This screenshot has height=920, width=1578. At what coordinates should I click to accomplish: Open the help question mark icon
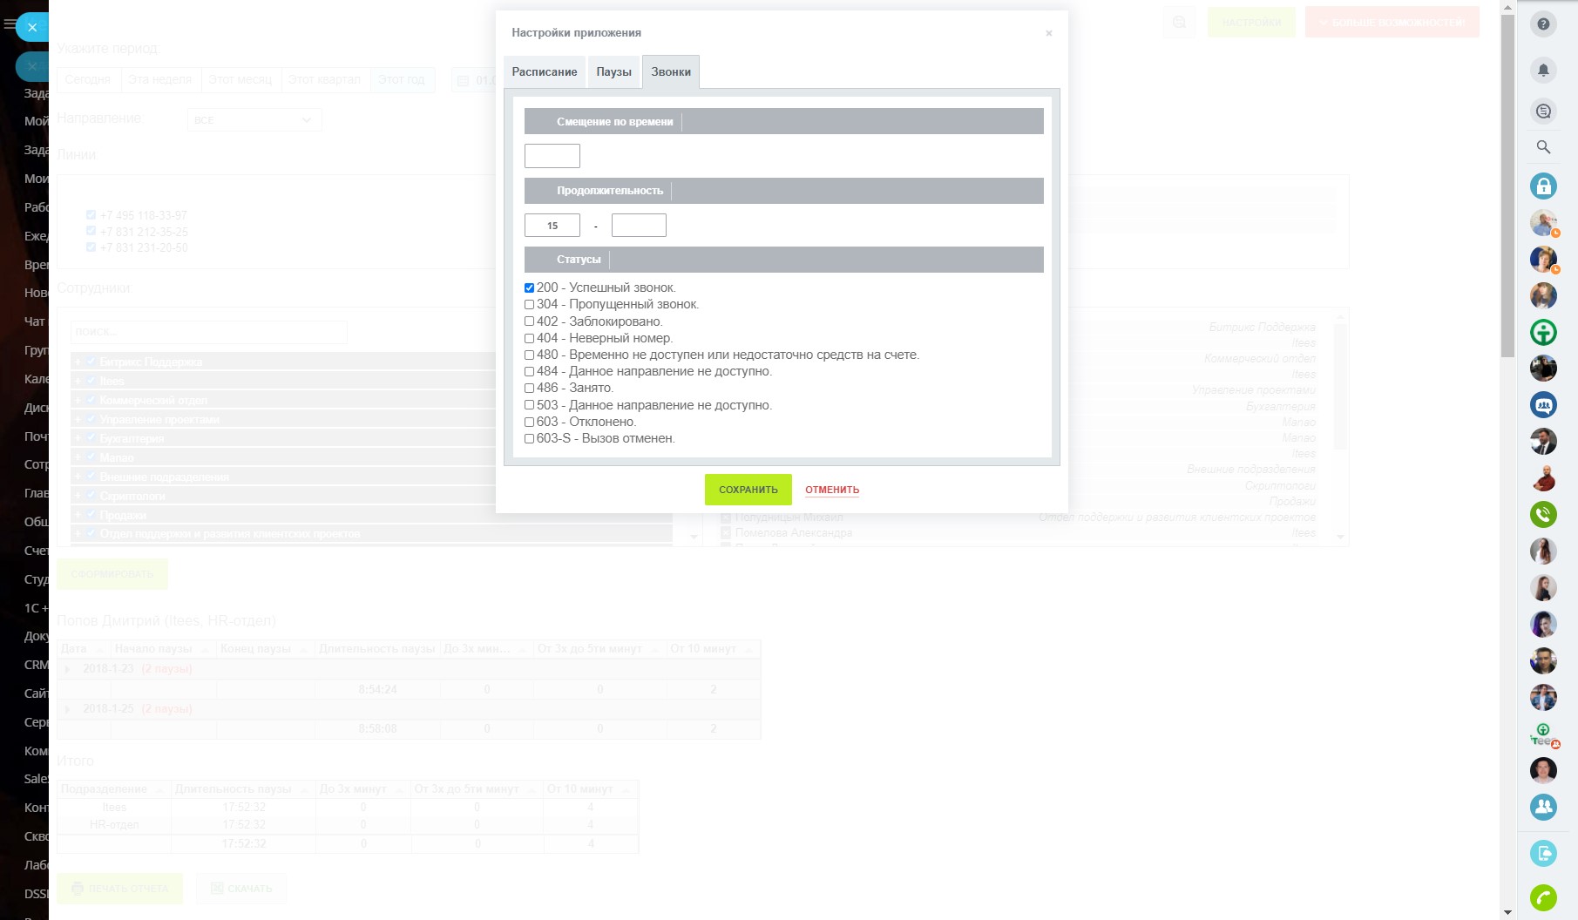pyautogui.click(x=1543, y=24)
